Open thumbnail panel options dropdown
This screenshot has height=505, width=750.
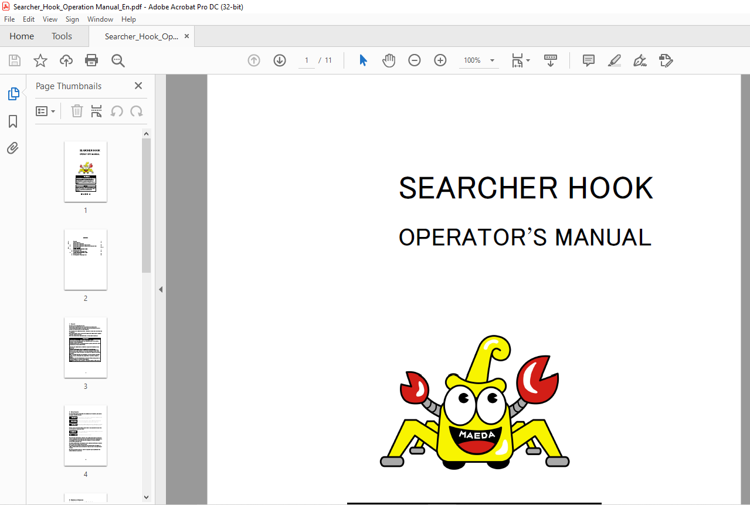click(46, 111)
